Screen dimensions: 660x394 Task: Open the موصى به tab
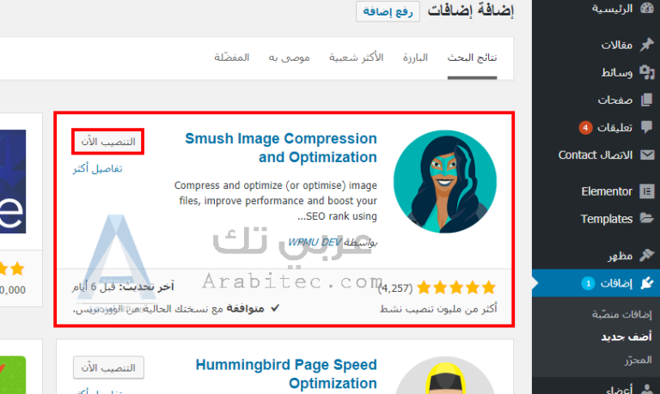[x=289, y=58]
